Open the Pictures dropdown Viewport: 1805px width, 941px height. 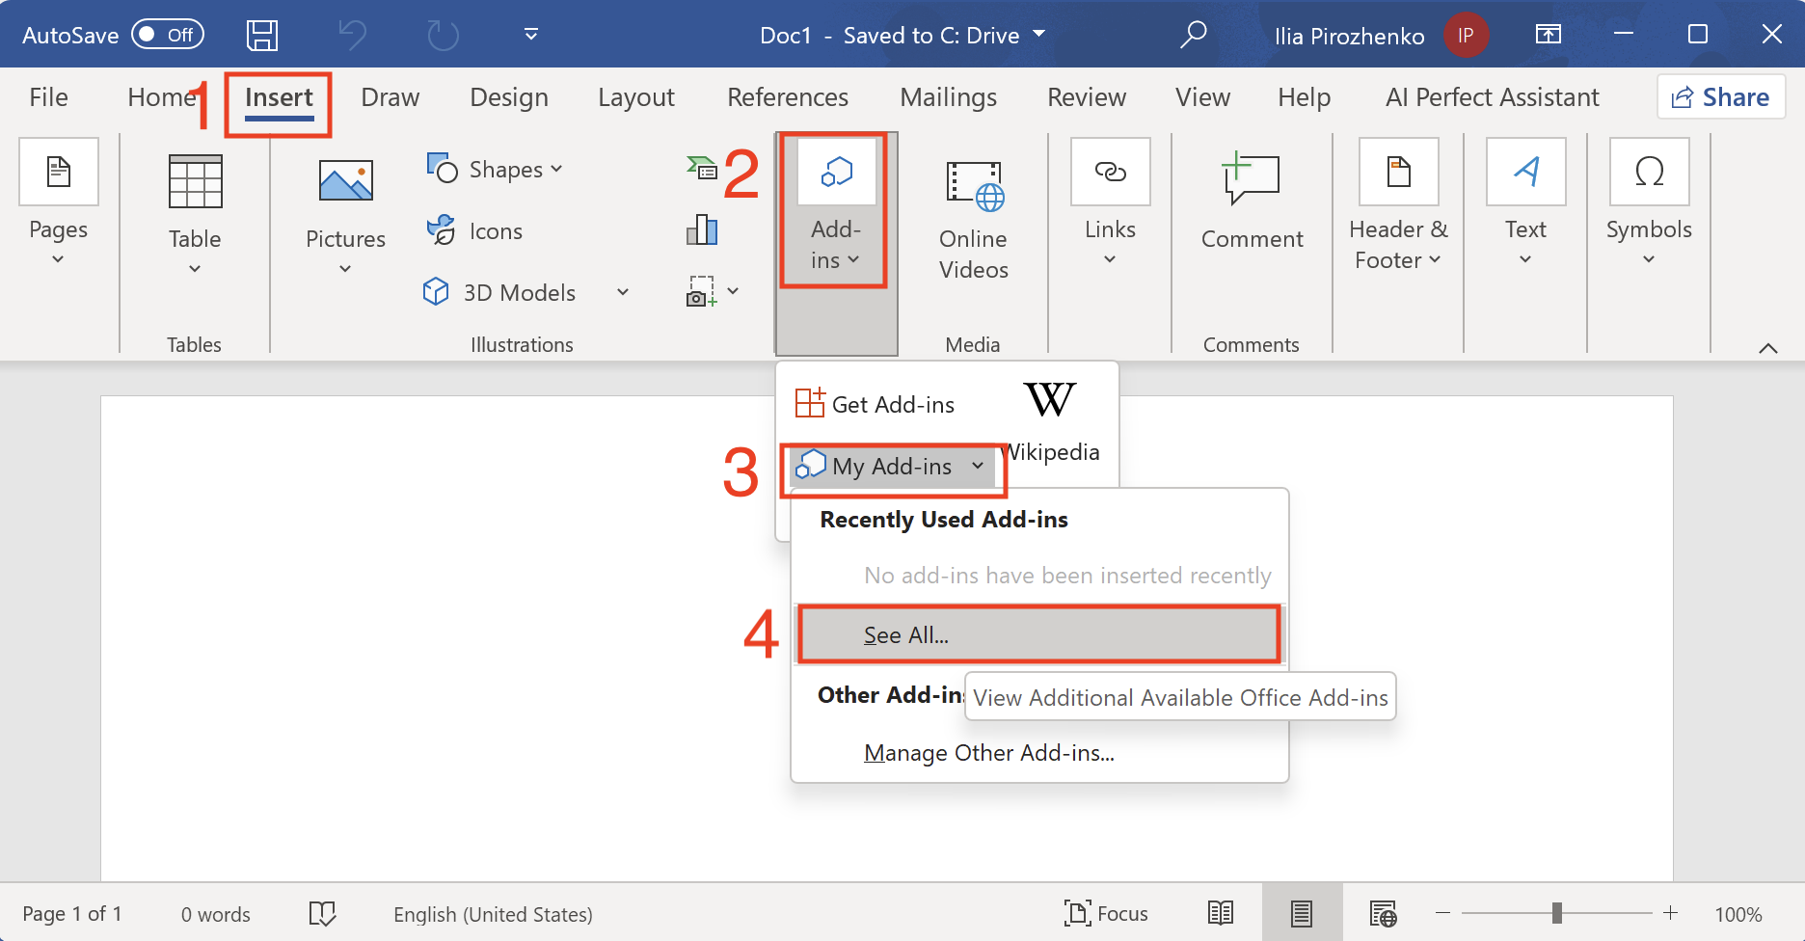(345, 215)
